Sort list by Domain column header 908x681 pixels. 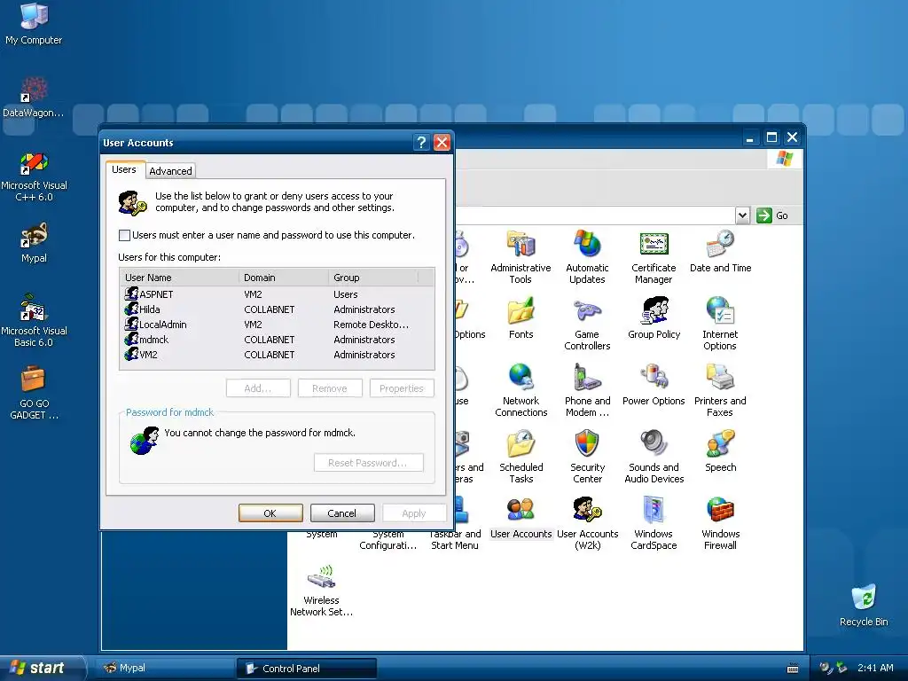tap(283, 278)
